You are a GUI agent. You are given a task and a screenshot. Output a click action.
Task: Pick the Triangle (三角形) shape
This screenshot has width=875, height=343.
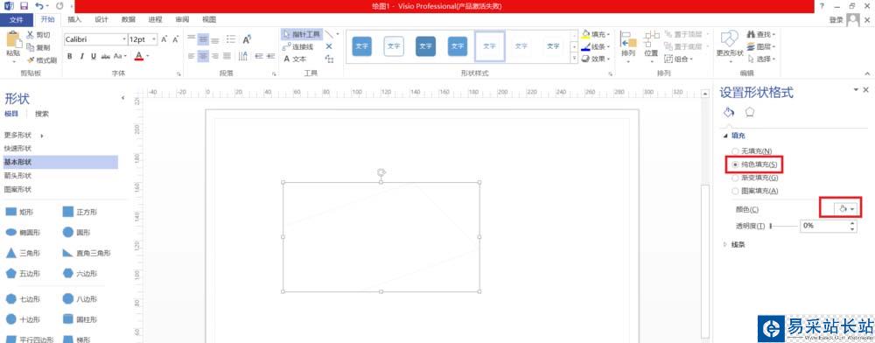coord(23,253)
